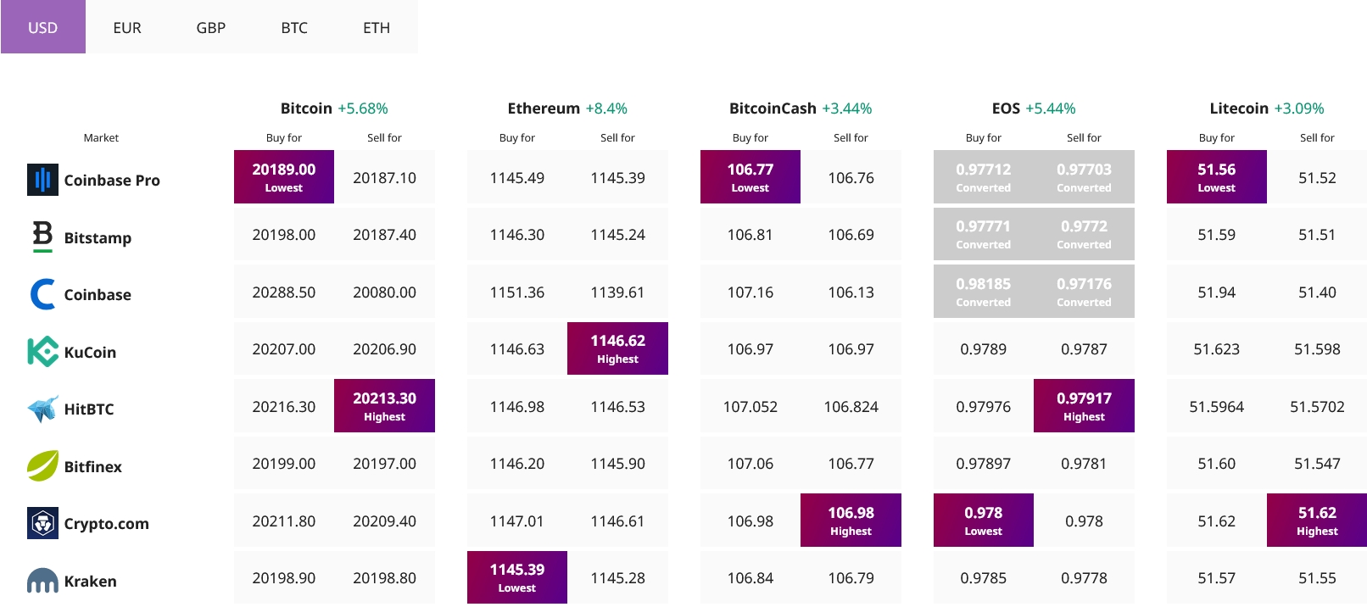Click the Crypto.com logo icon

tap(42, 523)
